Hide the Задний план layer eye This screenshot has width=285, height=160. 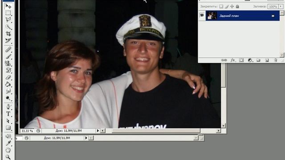(202, 16)
